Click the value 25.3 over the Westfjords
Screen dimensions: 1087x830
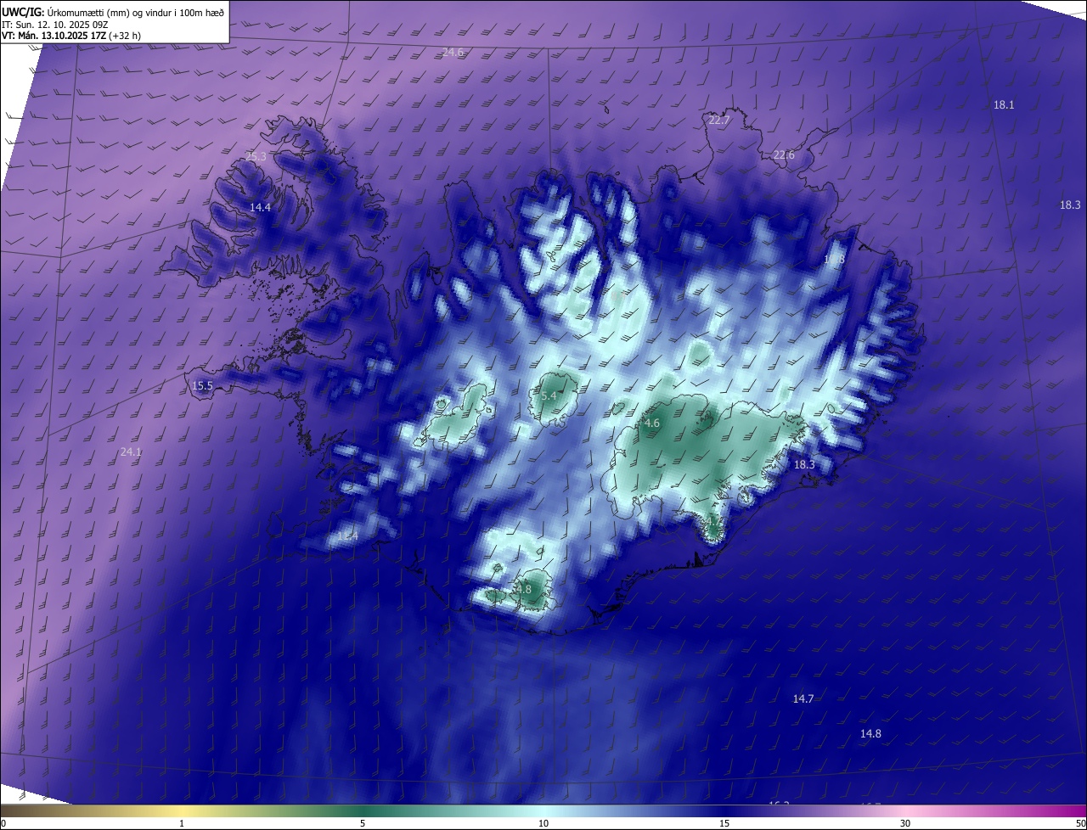pyautogui.click(x=256, y=156)
